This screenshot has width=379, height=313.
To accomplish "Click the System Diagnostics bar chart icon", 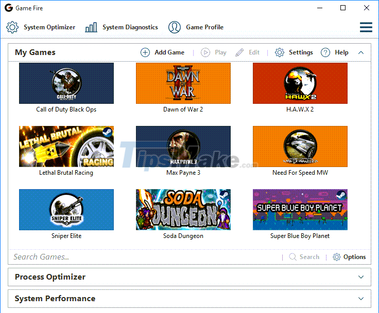I will pyautogui.click(x=91, y=27).
